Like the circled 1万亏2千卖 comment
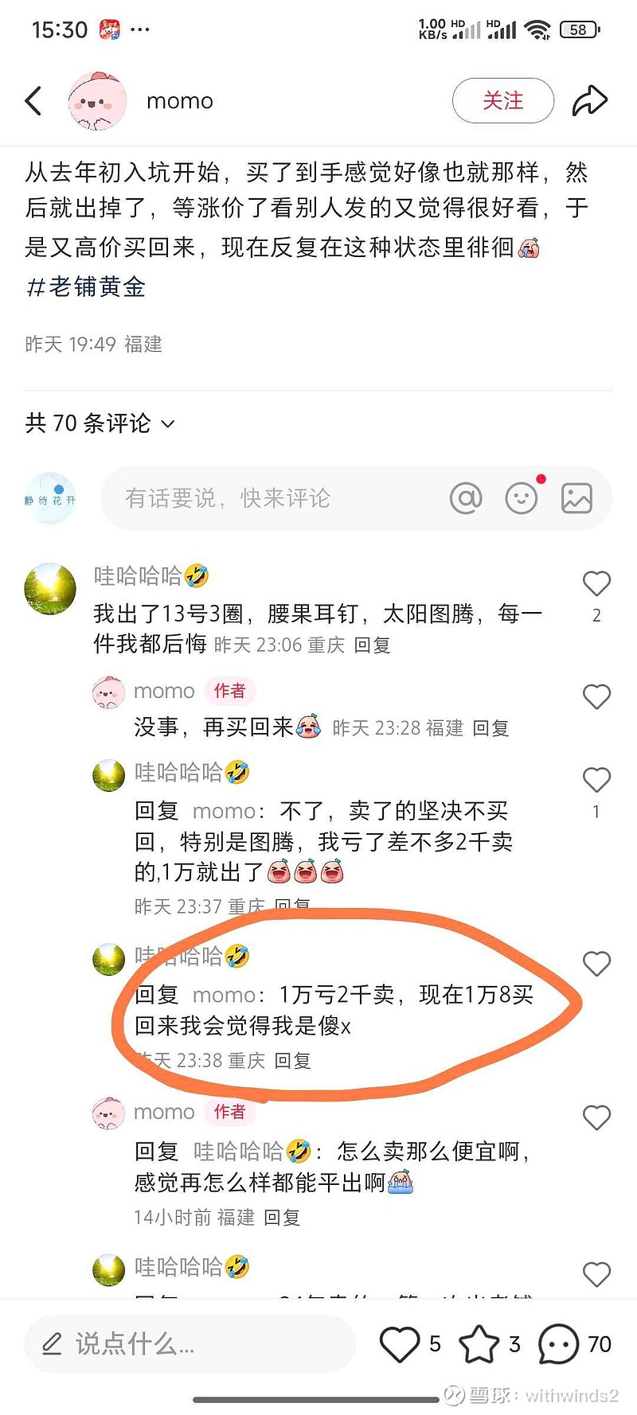 [596, 964]
